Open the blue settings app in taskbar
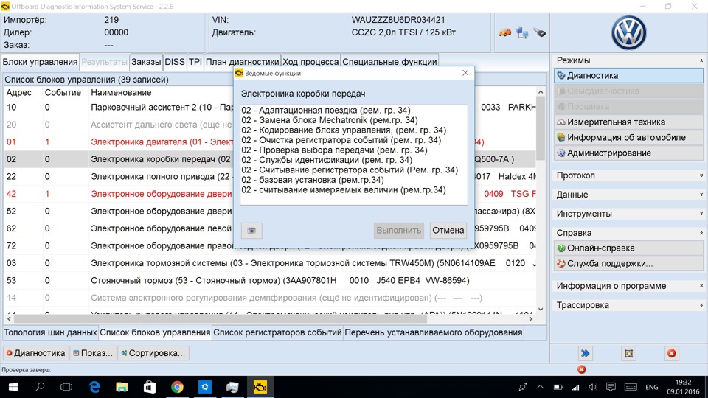The height and width of the screenshot is (398, 708). [205, 387]
